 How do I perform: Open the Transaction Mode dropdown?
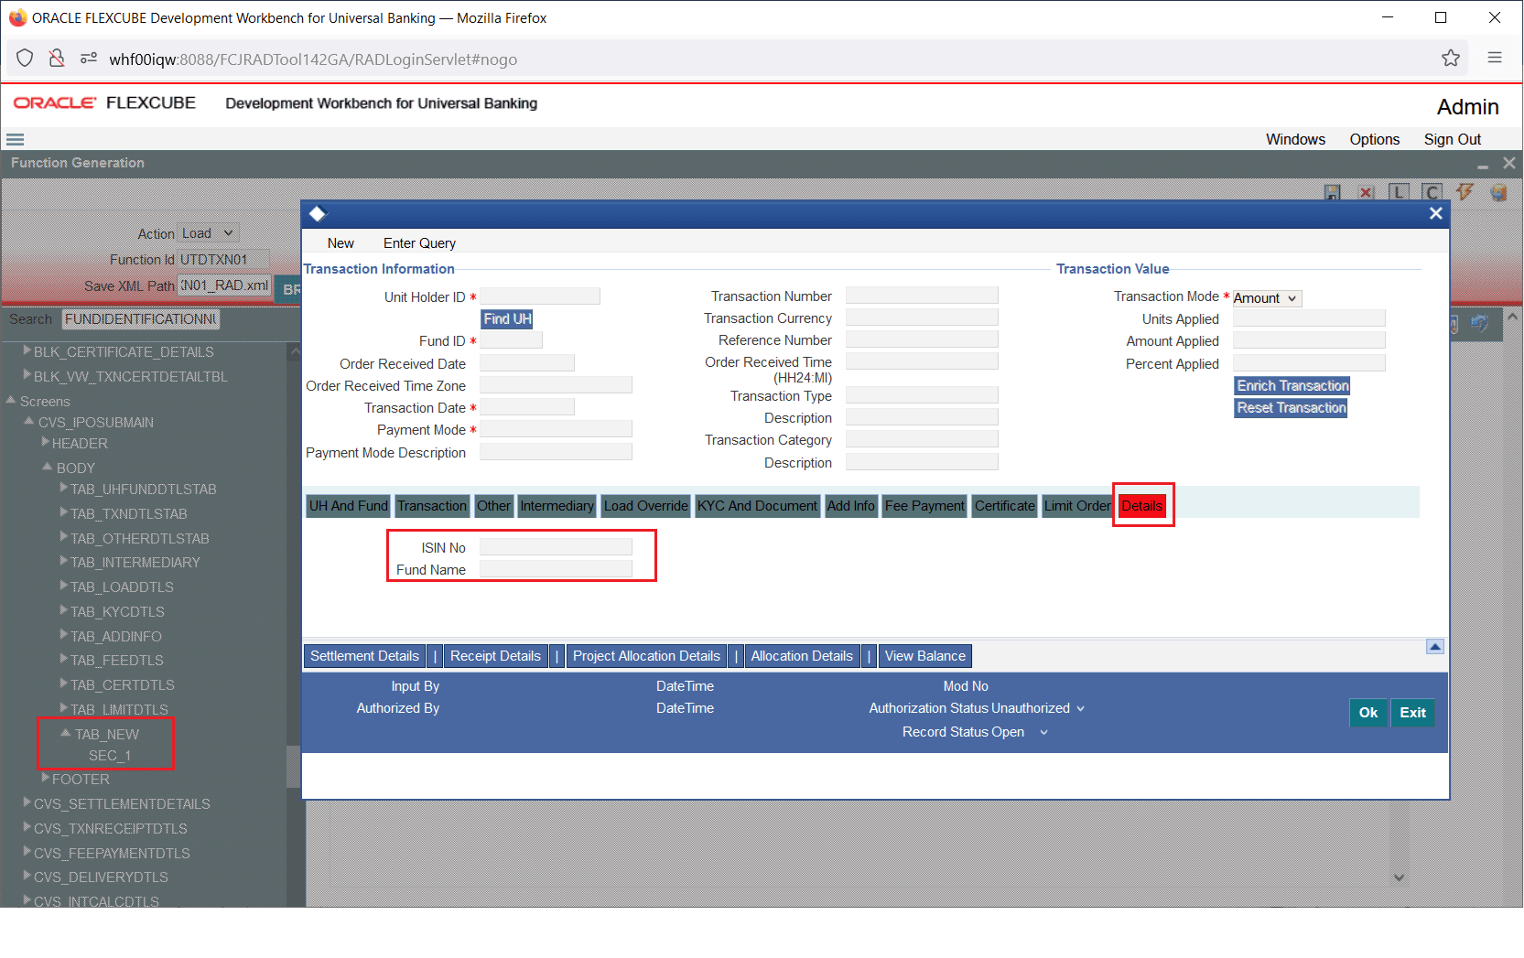click(1267, 298)
